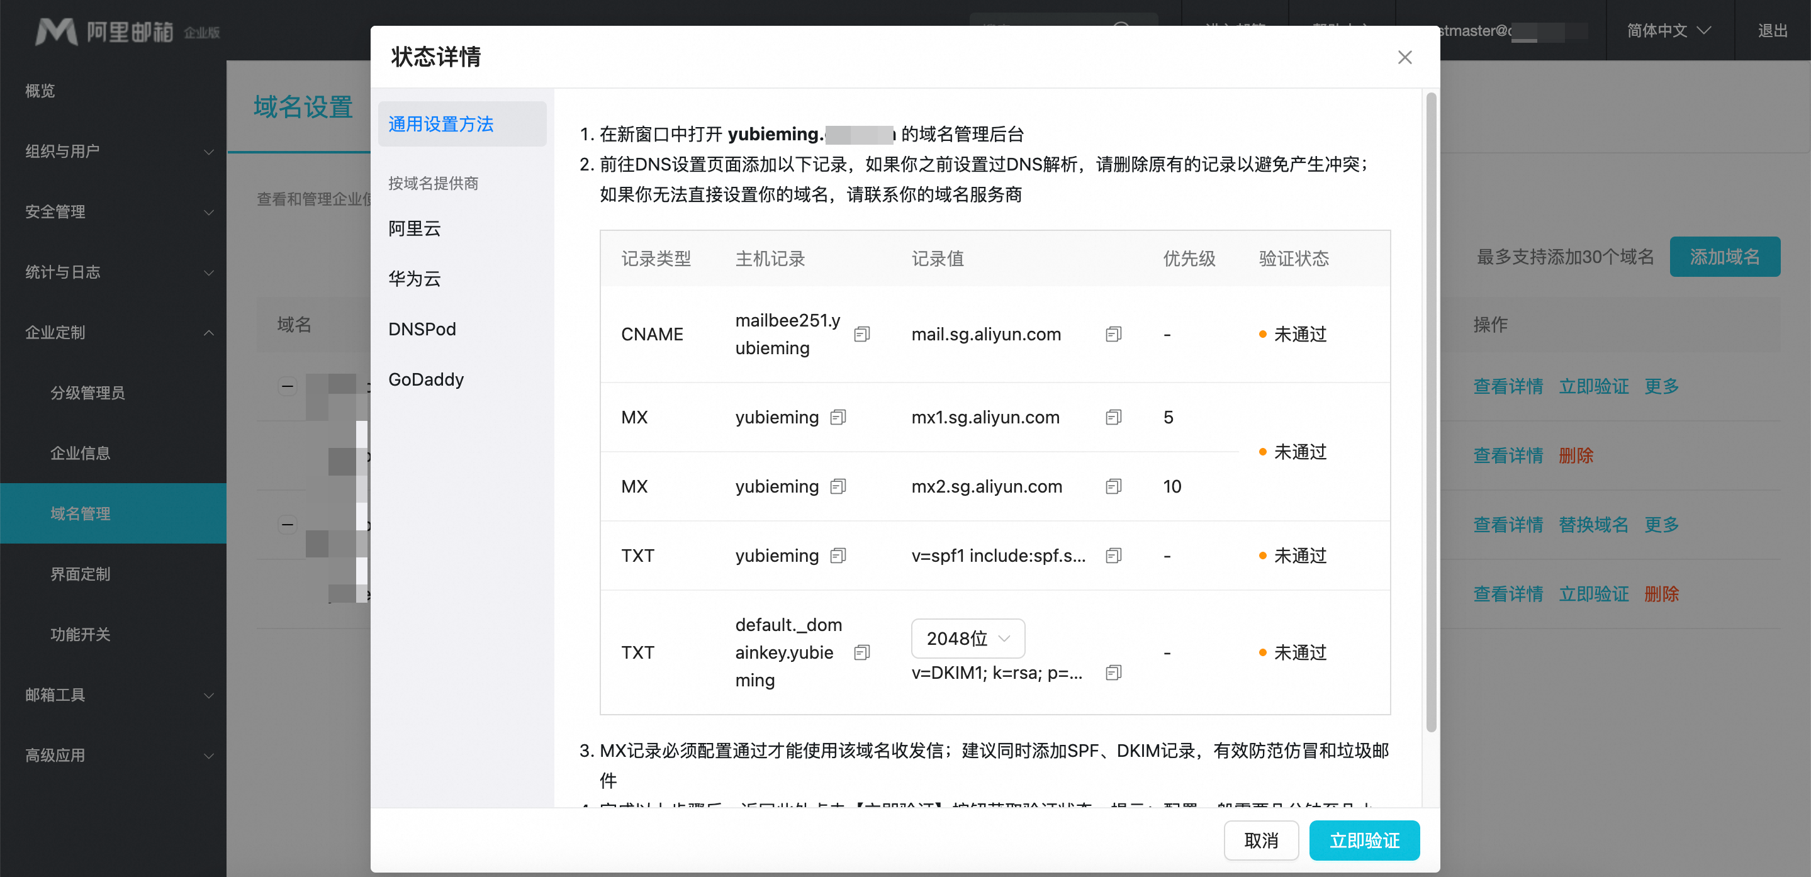Viewport: 1811px width, 877px height.
Task: Select the GoDaddy provider tab
Action: coord(426,379)
